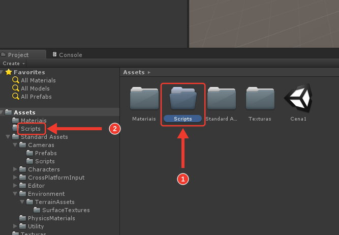
Task: Click the PhysicsMaterials folder icon
Action: (23, 218)
